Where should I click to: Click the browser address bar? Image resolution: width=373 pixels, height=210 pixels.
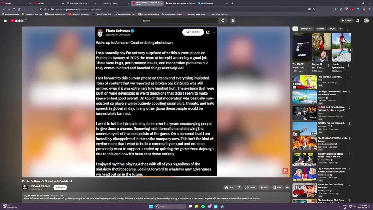click(178, 9)
